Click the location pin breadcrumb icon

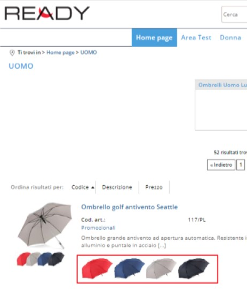12,53
